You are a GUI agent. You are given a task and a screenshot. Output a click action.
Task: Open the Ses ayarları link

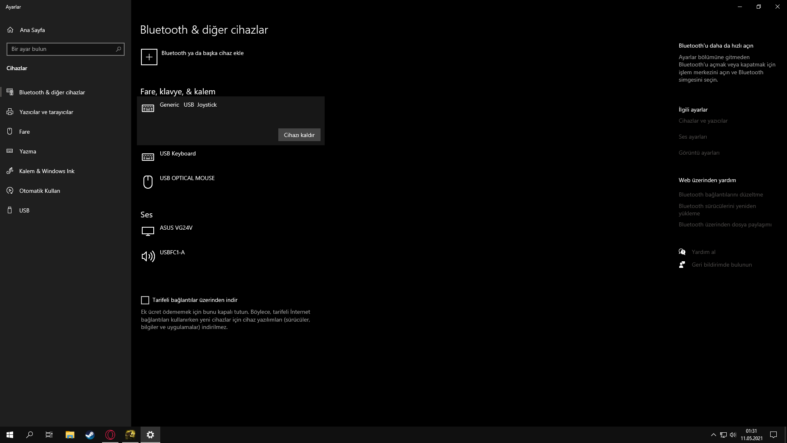(693, 137)
